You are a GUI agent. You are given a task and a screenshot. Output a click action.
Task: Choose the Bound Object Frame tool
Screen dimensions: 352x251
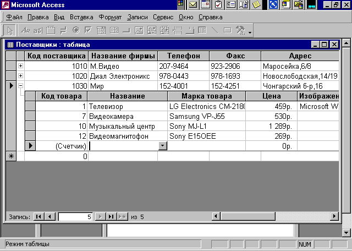pos(164,30)
